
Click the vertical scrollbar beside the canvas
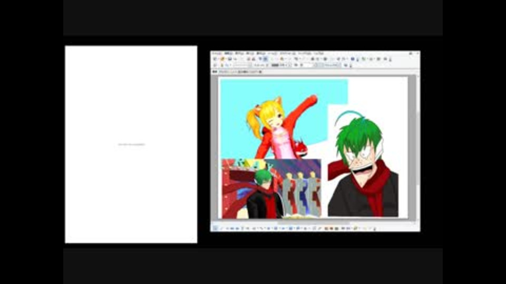[x=417, y=148]
